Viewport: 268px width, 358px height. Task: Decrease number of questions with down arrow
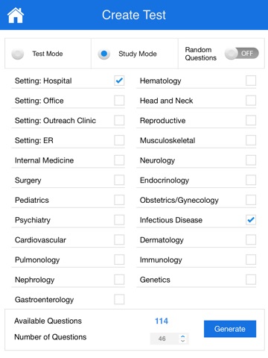(183, 341)
